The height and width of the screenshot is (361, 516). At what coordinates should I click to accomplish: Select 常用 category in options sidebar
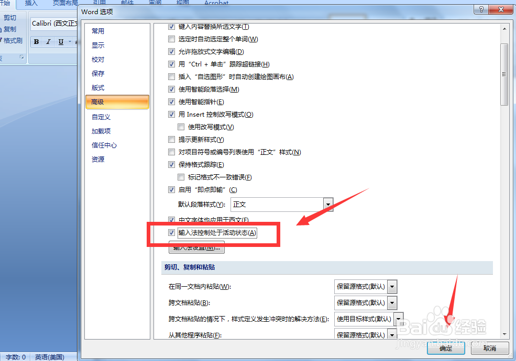tap(98, 31)
